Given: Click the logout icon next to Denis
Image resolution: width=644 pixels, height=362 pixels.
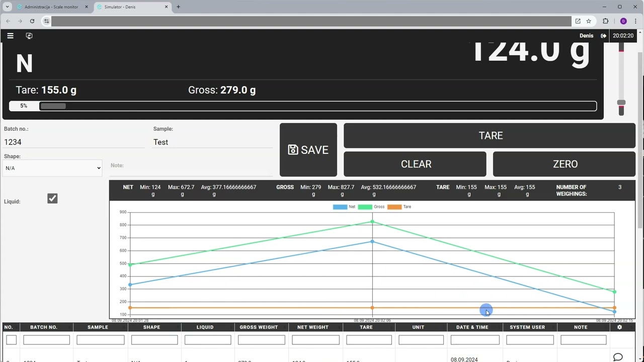Looking at the screenshot, I should pyautogui.click(x=604, y=36).
